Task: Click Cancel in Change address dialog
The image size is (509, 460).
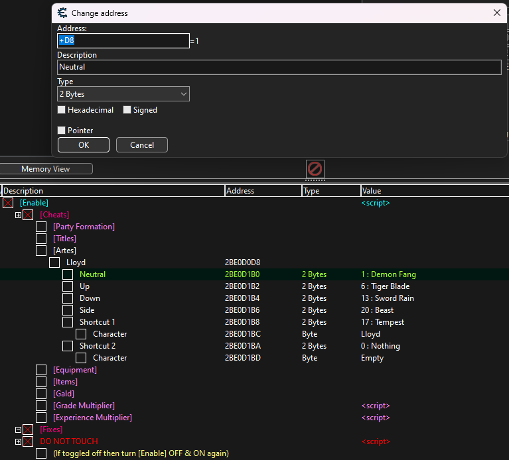Action: [142, 145]
